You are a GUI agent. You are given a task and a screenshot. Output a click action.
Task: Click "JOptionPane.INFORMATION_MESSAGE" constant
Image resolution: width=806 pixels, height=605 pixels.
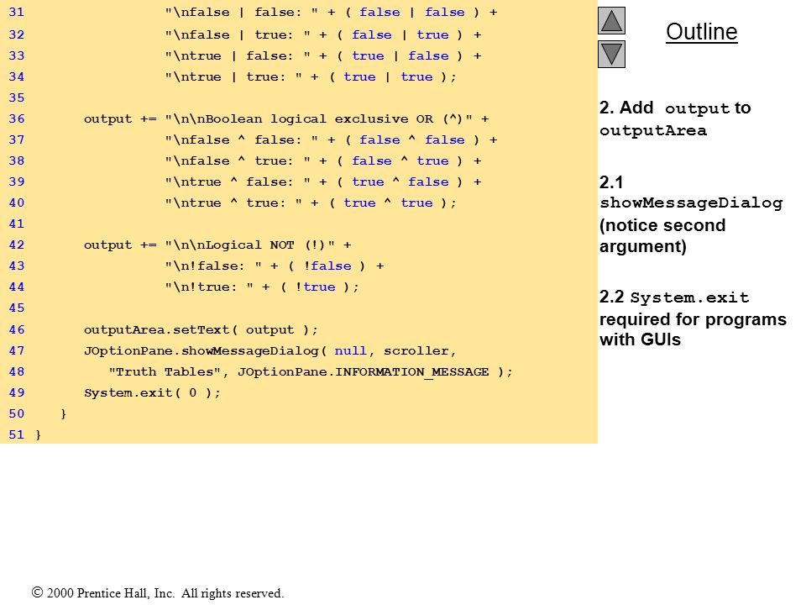(364, 372)
